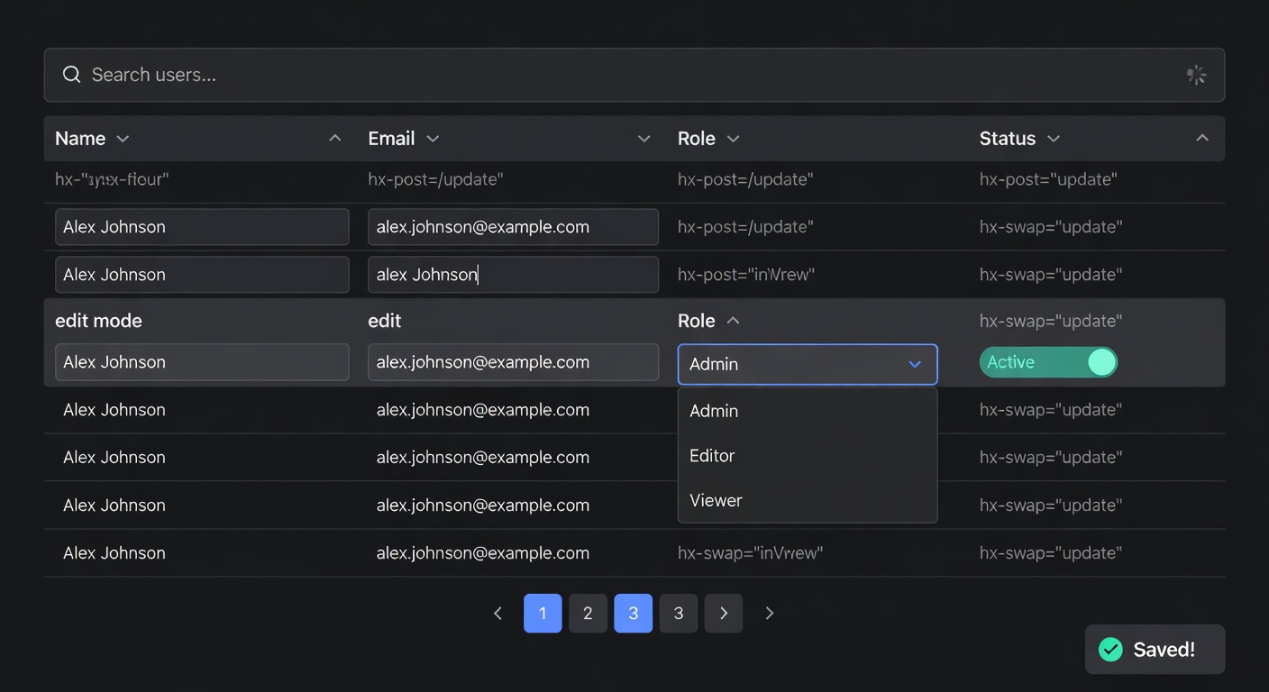1269x692 pixels.
Task: Click the 'edit mode' label
Action: 98,321
